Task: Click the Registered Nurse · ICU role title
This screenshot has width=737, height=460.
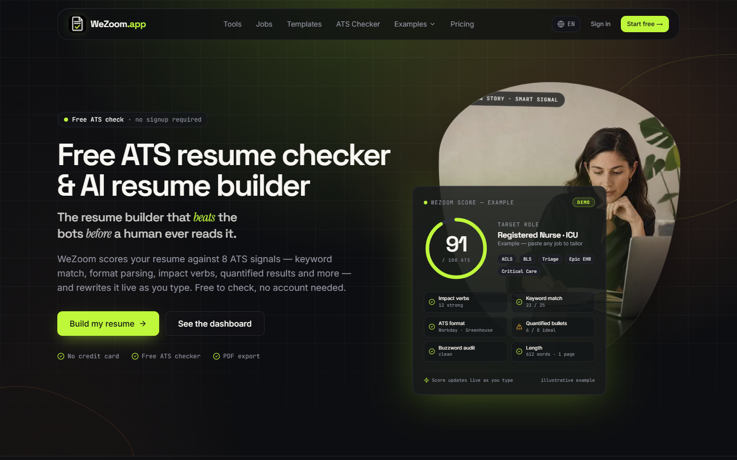Action: click(x=538, y=235)
